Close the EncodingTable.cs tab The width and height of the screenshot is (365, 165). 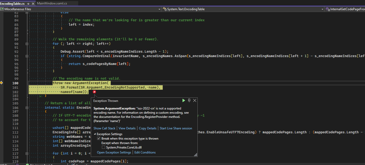coord(33,4)
